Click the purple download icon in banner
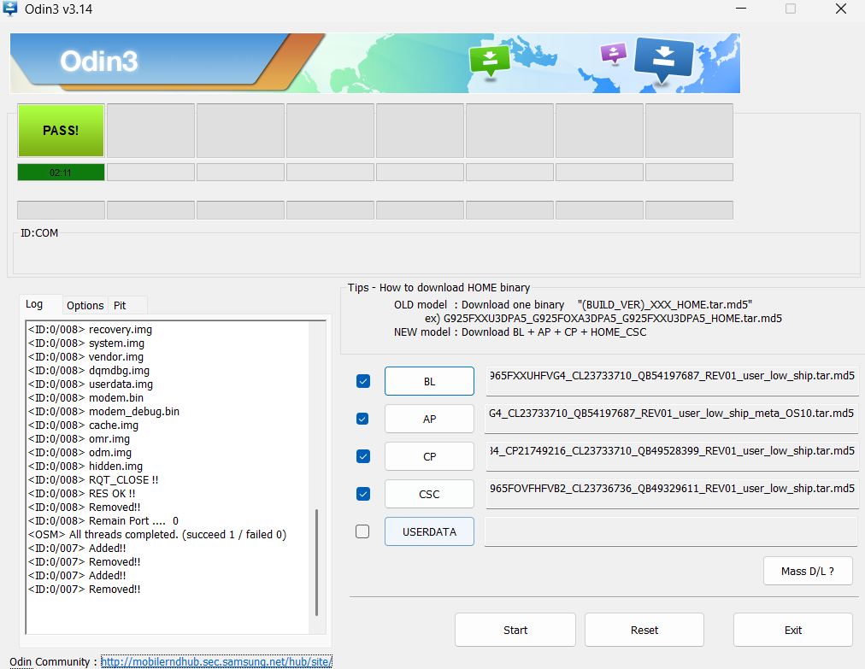 pyautogui.click(x=614, y=54)
